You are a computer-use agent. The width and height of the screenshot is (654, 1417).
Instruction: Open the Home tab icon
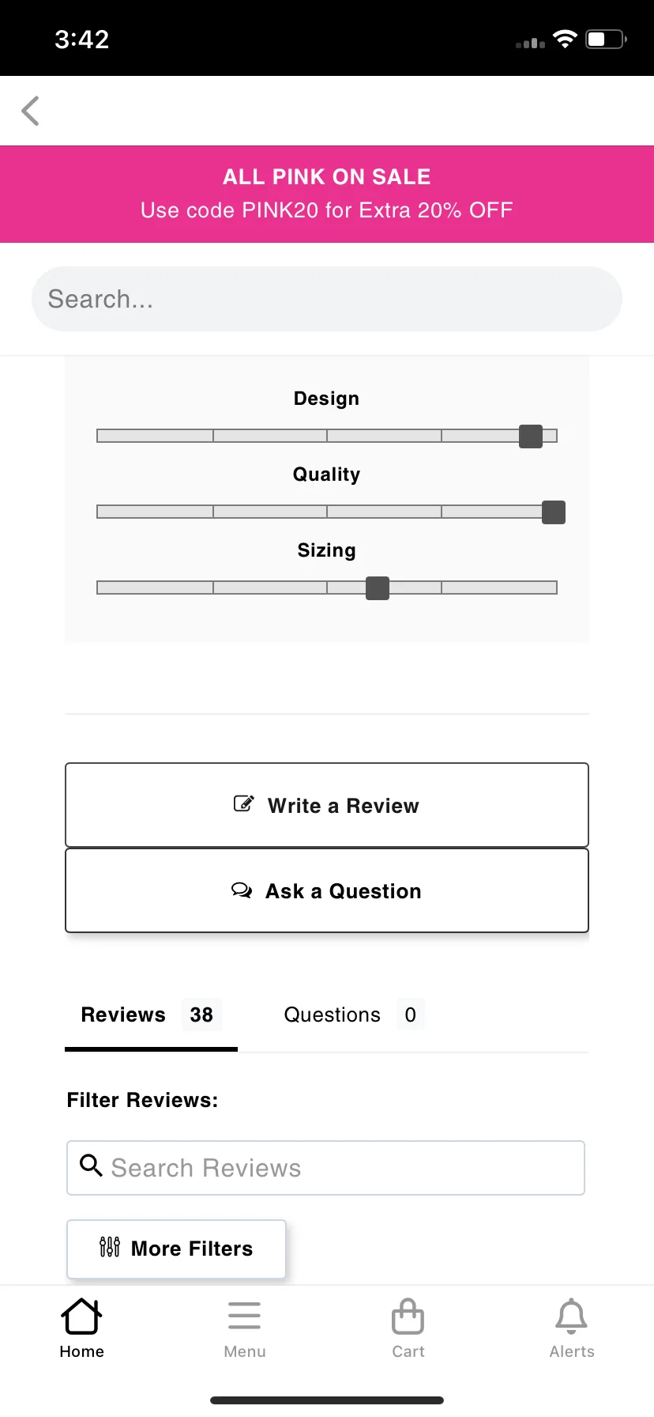81,1317
